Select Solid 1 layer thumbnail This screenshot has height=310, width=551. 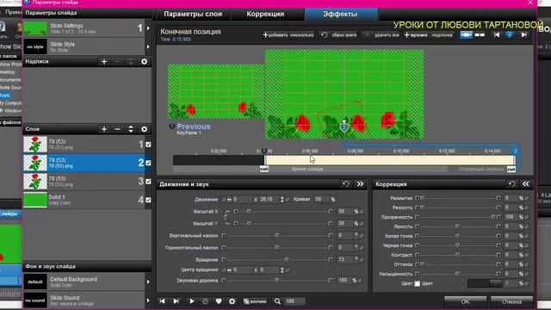click(x=35, y=200)
